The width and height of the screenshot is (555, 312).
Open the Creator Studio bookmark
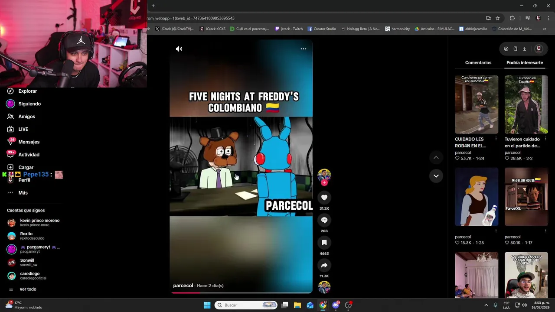tap(322, 29)
